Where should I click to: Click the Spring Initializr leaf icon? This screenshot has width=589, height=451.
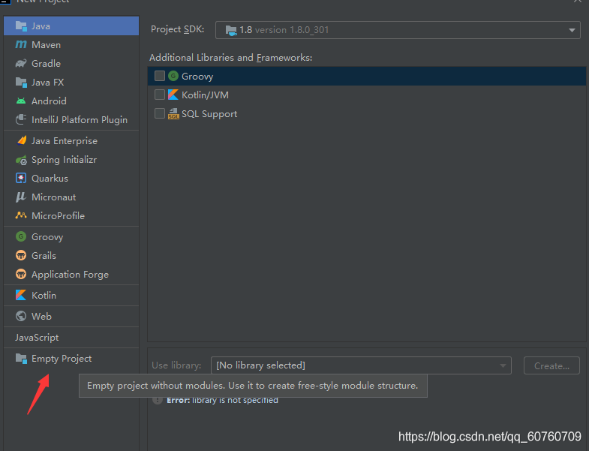click(21, 160)
